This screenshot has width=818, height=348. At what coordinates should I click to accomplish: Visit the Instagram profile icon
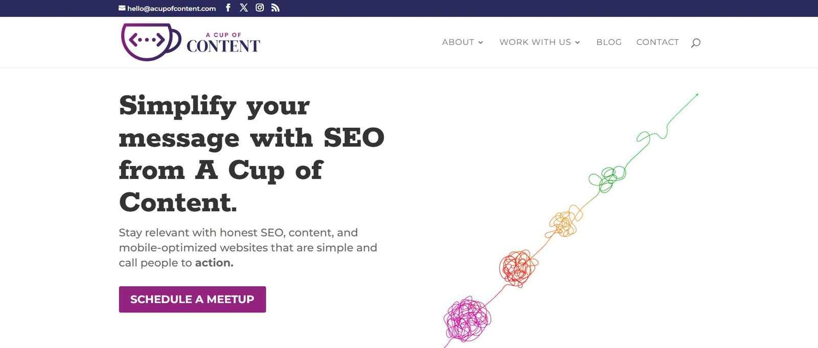tap(260, 8)
